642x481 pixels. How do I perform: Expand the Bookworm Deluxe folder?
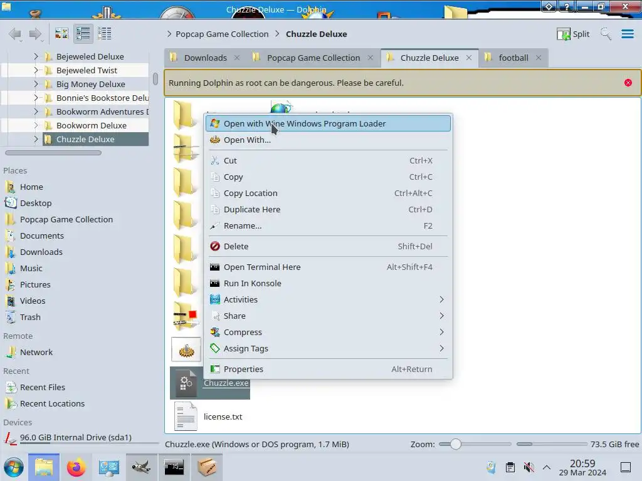pos(36,125)
